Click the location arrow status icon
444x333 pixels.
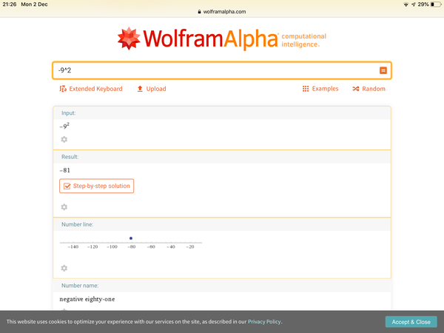point(414,4)
